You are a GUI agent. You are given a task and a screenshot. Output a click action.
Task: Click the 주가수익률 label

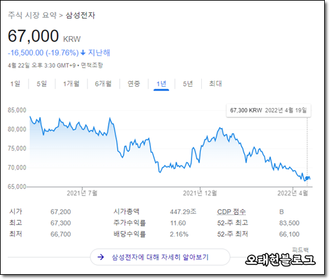click(129, 222)
